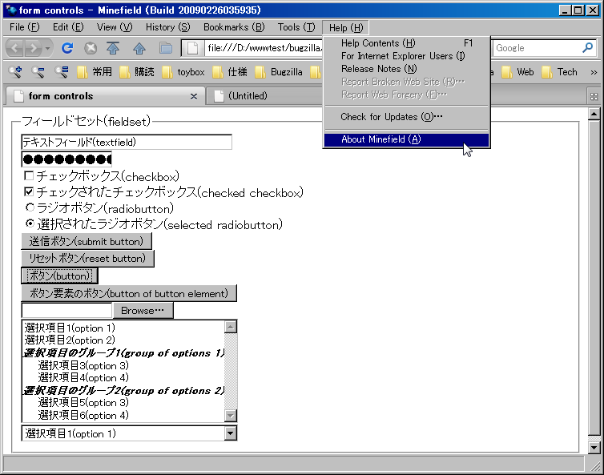Viewport: 604px width, 475px height.
Task: Click the magnifier with list icon
Action: pyautogui.click(x=61, y=71)
